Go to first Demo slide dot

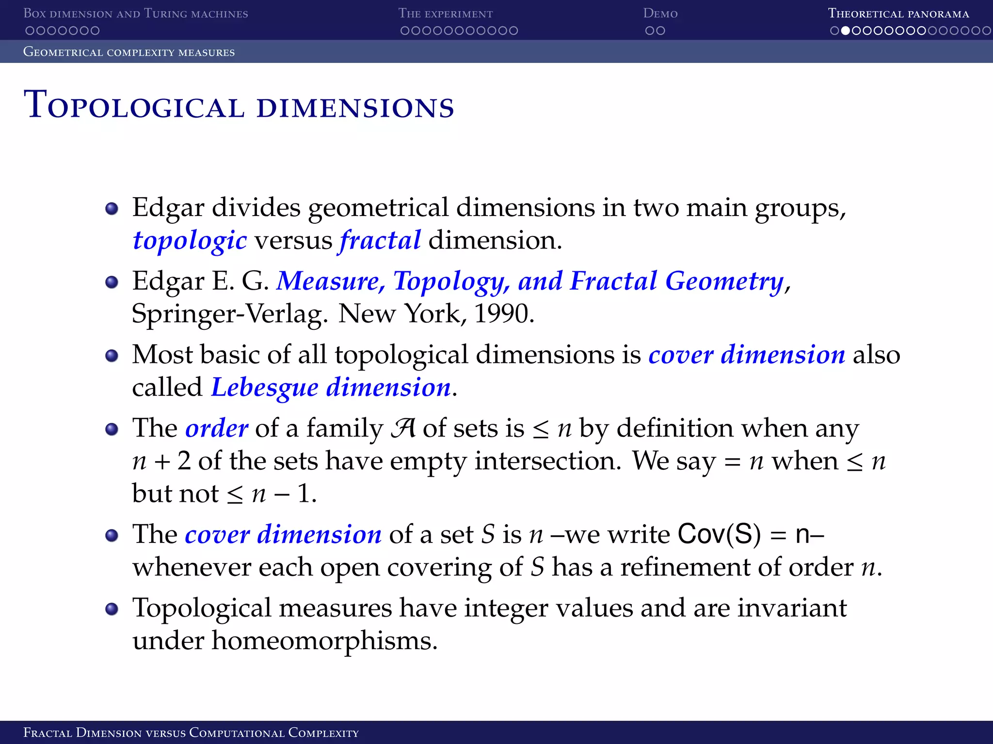649,31
